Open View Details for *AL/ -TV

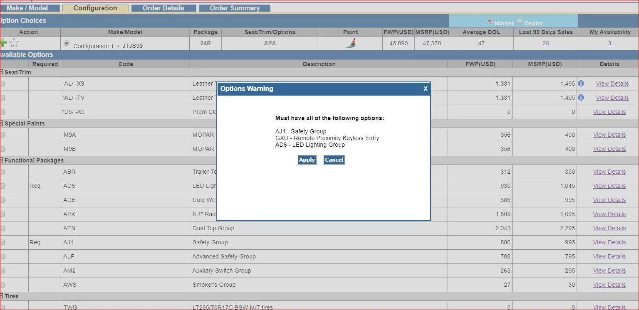612,98
